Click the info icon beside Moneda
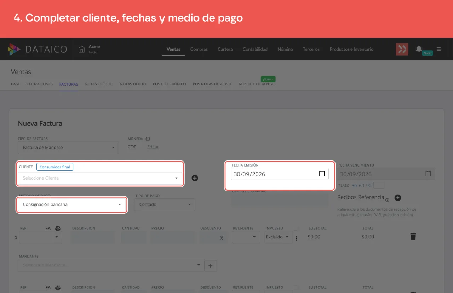Image resolution: width=453 pixels, height=293 pixels. (x=148, y=139)
